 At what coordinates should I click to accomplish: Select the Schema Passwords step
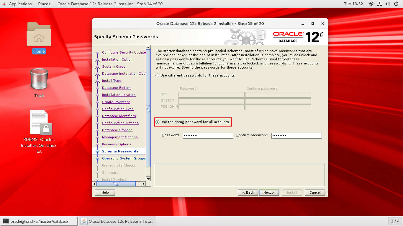click(120, 151)
